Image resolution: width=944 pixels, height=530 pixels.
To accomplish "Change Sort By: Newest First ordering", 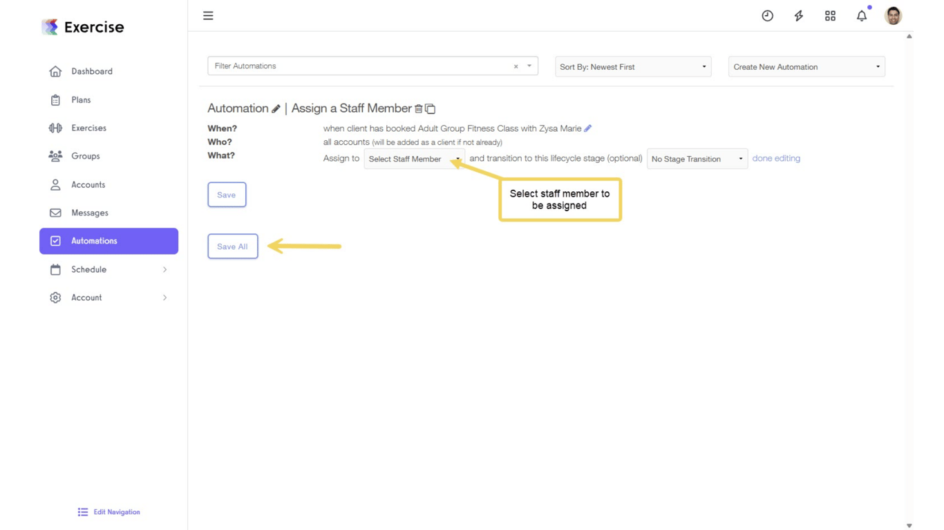I will [x=632, y=66].
